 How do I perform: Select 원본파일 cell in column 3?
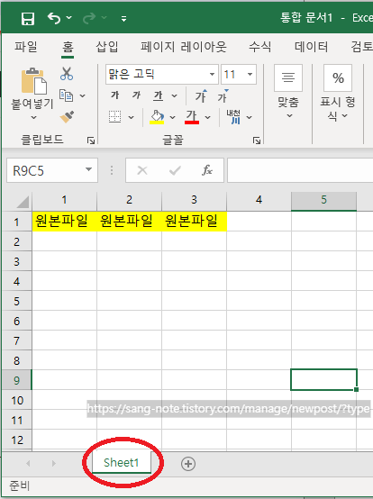click(x=194, y=222)
